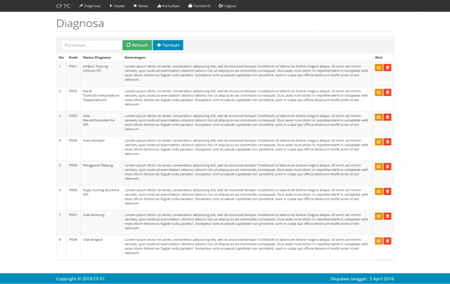Edit the Ulat Kantong diagnosis P007
450x284 pixels.
pos(378,216)
